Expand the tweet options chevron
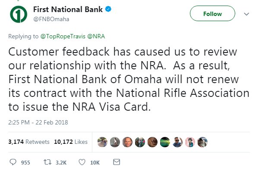Screen dimensions: 265x174 [246, 14]
